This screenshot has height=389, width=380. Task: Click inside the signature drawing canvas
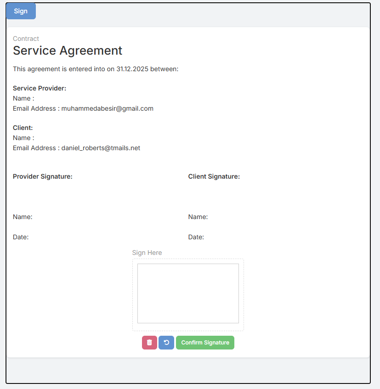point(188,293)
